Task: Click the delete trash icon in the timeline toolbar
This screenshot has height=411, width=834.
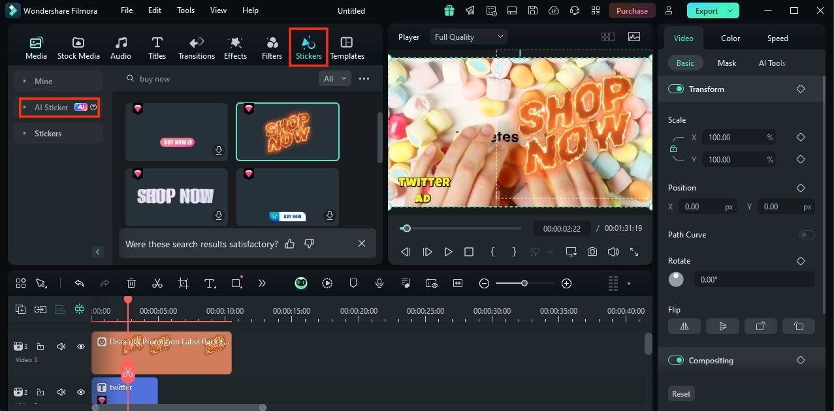Action: [x=131, y=283]
